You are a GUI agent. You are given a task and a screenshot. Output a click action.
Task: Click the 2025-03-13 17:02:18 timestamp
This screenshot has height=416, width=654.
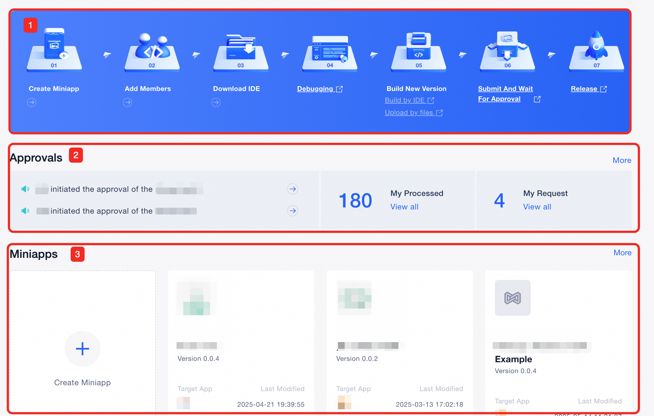point(429,404)
